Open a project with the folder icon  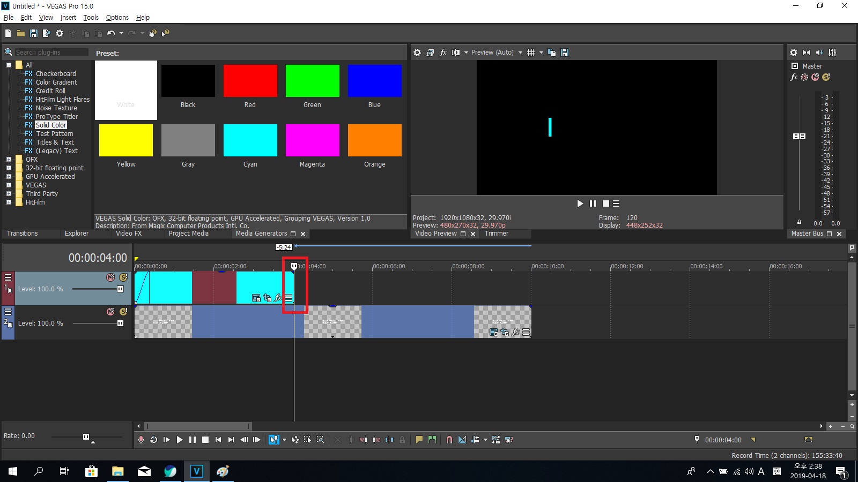tap(21, 33)
